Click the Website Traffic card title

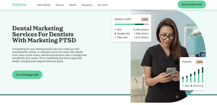click(123, 19)
